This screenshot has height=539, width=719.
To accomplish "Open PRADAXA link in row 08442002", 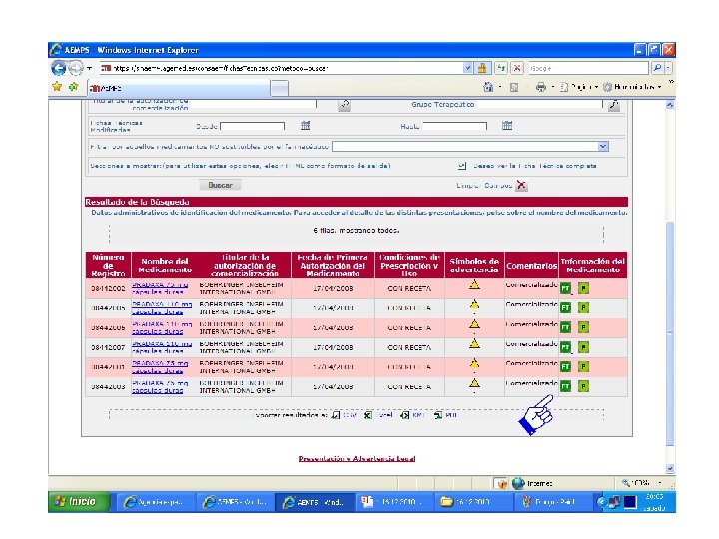I will tap(160, 288).
